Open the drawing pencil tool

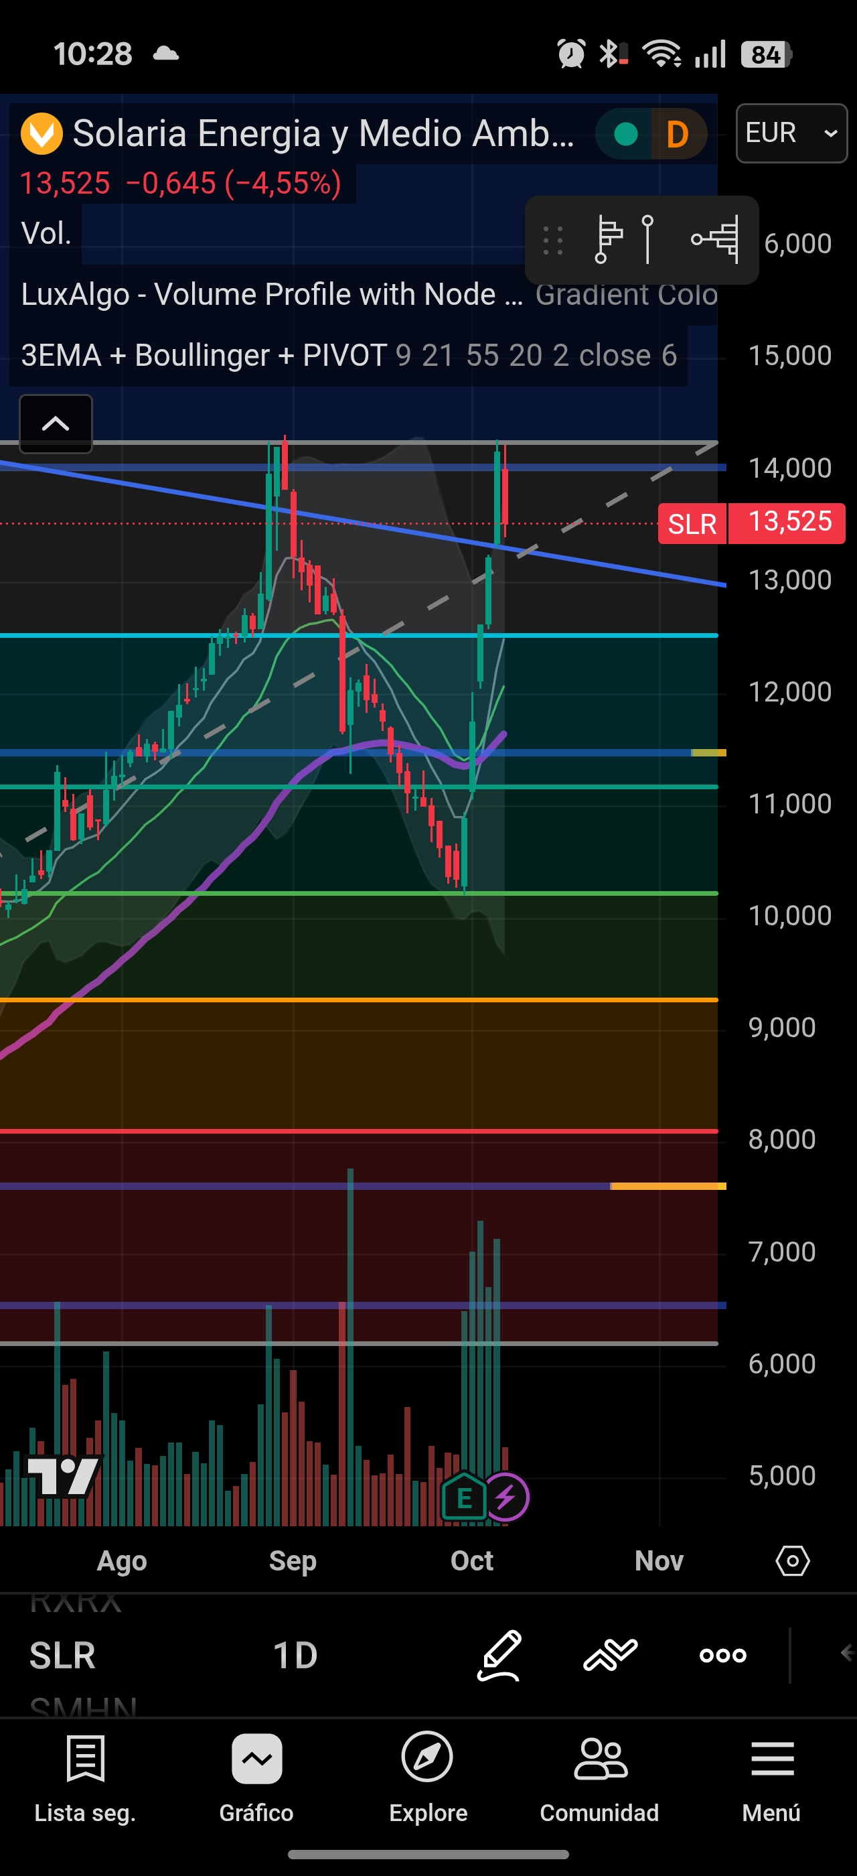[499, 1655]
